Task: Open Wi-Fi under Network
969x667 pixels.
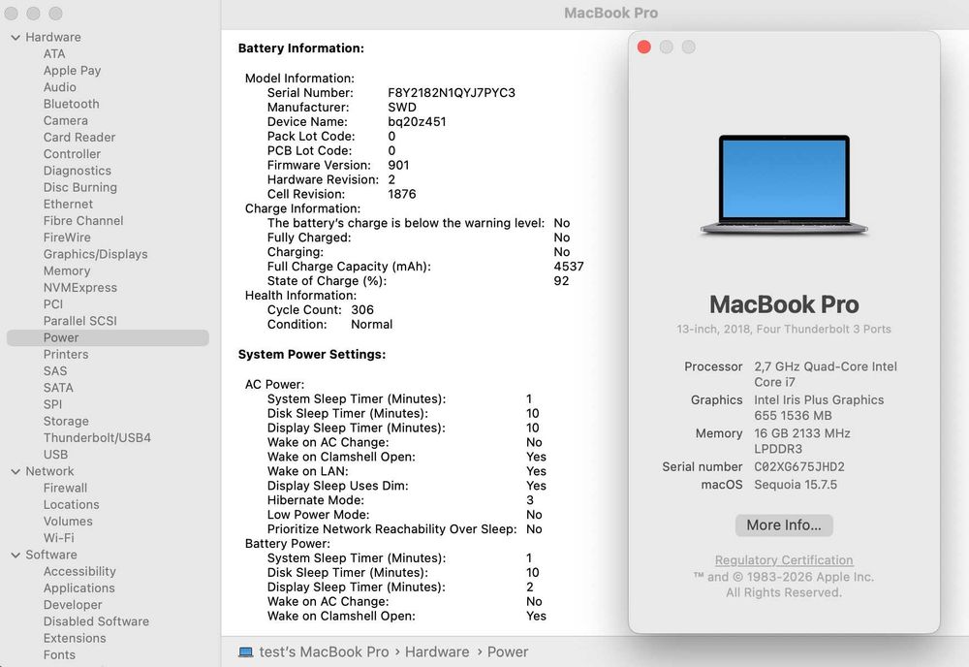Action: (x=59, y=538)
